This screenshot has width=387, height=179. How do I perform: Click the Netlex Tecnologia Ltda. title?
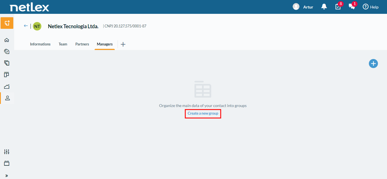click(x=73, y=26)
